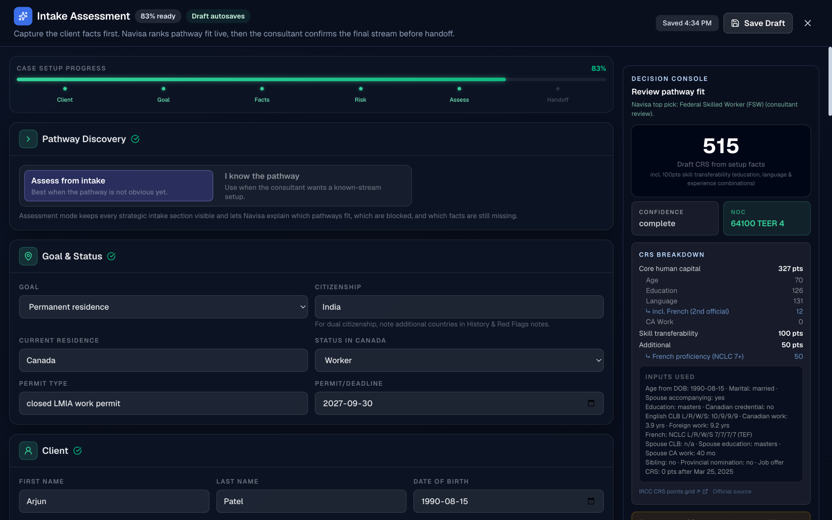Click the Saved 4:34 PM status chip
Screen dimensions: 832x520
[x=687, y=23]
